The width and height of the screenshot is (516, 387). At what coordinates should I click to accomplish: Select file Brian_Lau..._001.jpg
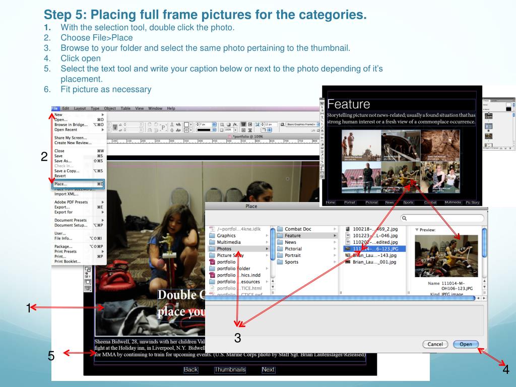pos(375,262)
